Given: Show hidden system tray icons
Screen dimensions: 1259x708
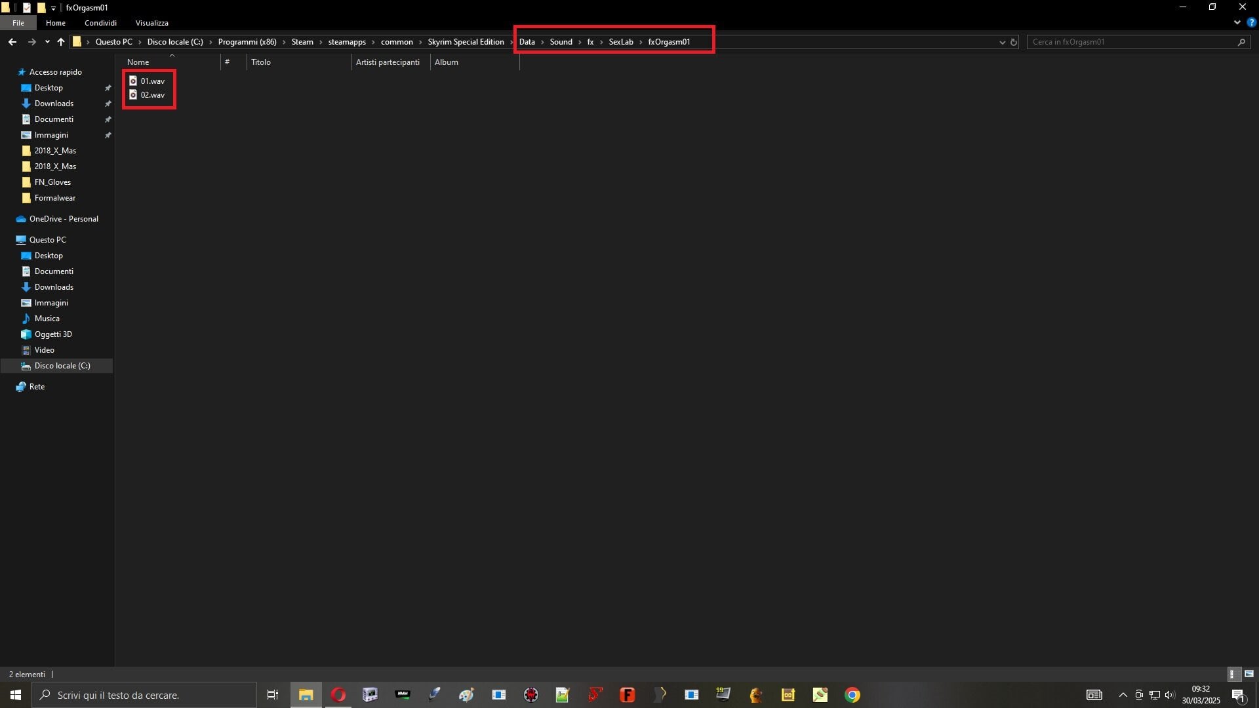Looking at the screenshot, I should pos(1123,695).
